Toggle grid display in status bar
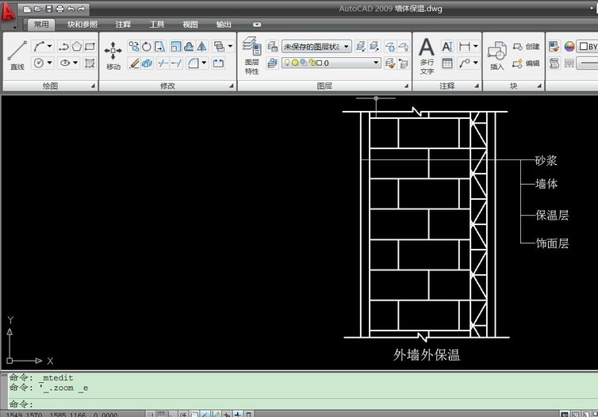 pyautogui.click(x=161, y=414)
